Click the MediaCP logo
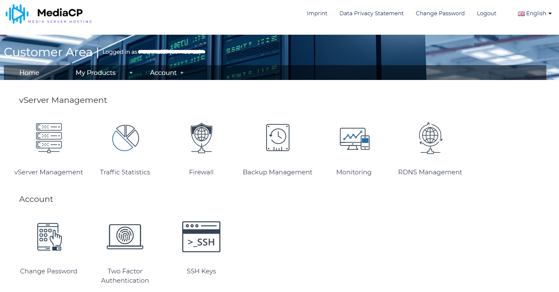 (x=49, y=14)
